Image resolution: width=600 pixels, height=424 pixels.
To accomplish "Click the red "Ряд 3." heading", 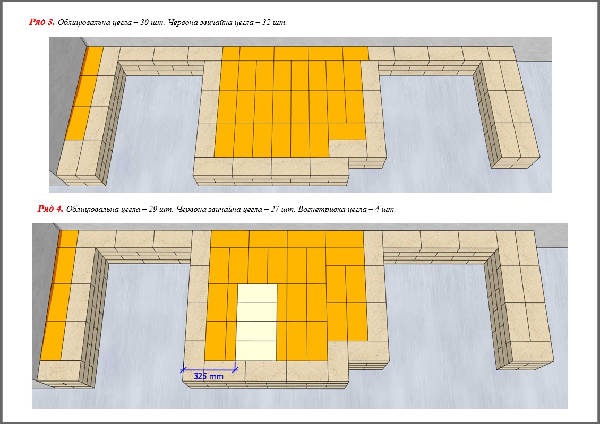I will pyautogui.click(x=42, y=22).
